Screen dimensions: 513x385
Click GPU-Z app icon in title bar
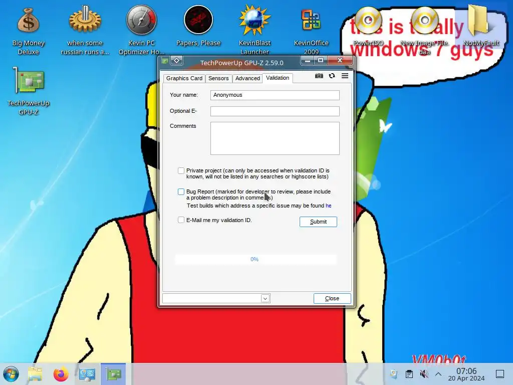pos(165,61)
